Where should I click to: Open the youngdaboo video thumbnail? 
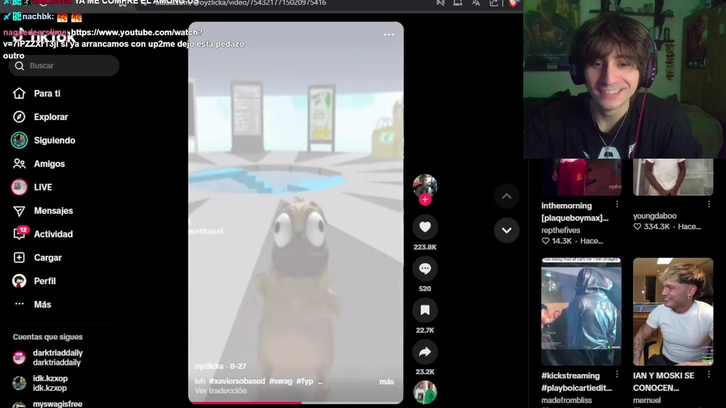coord(673,177)
